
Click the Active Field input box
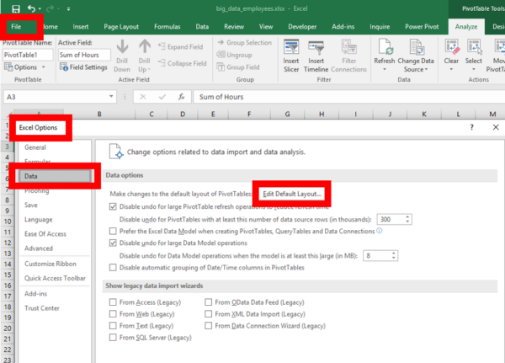(x=84, y=55)
